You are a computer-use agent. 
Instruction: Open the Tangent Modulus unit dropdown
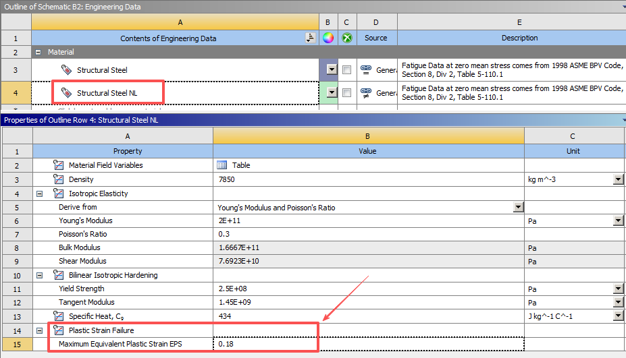(x=618, y=302)
